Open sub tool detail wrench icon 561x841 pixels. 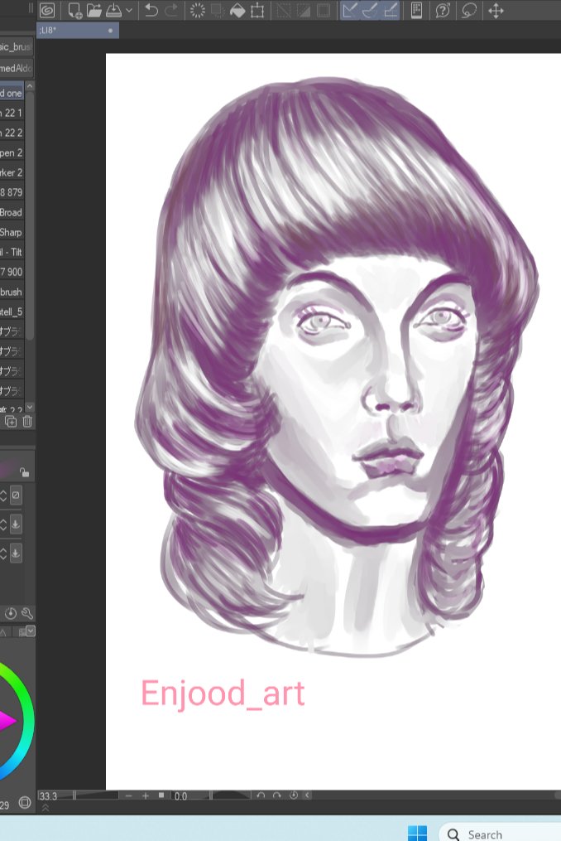tap(26, 613)
